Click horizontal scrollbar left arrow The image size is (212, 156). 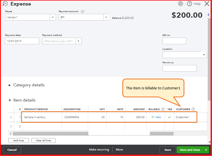10,134
